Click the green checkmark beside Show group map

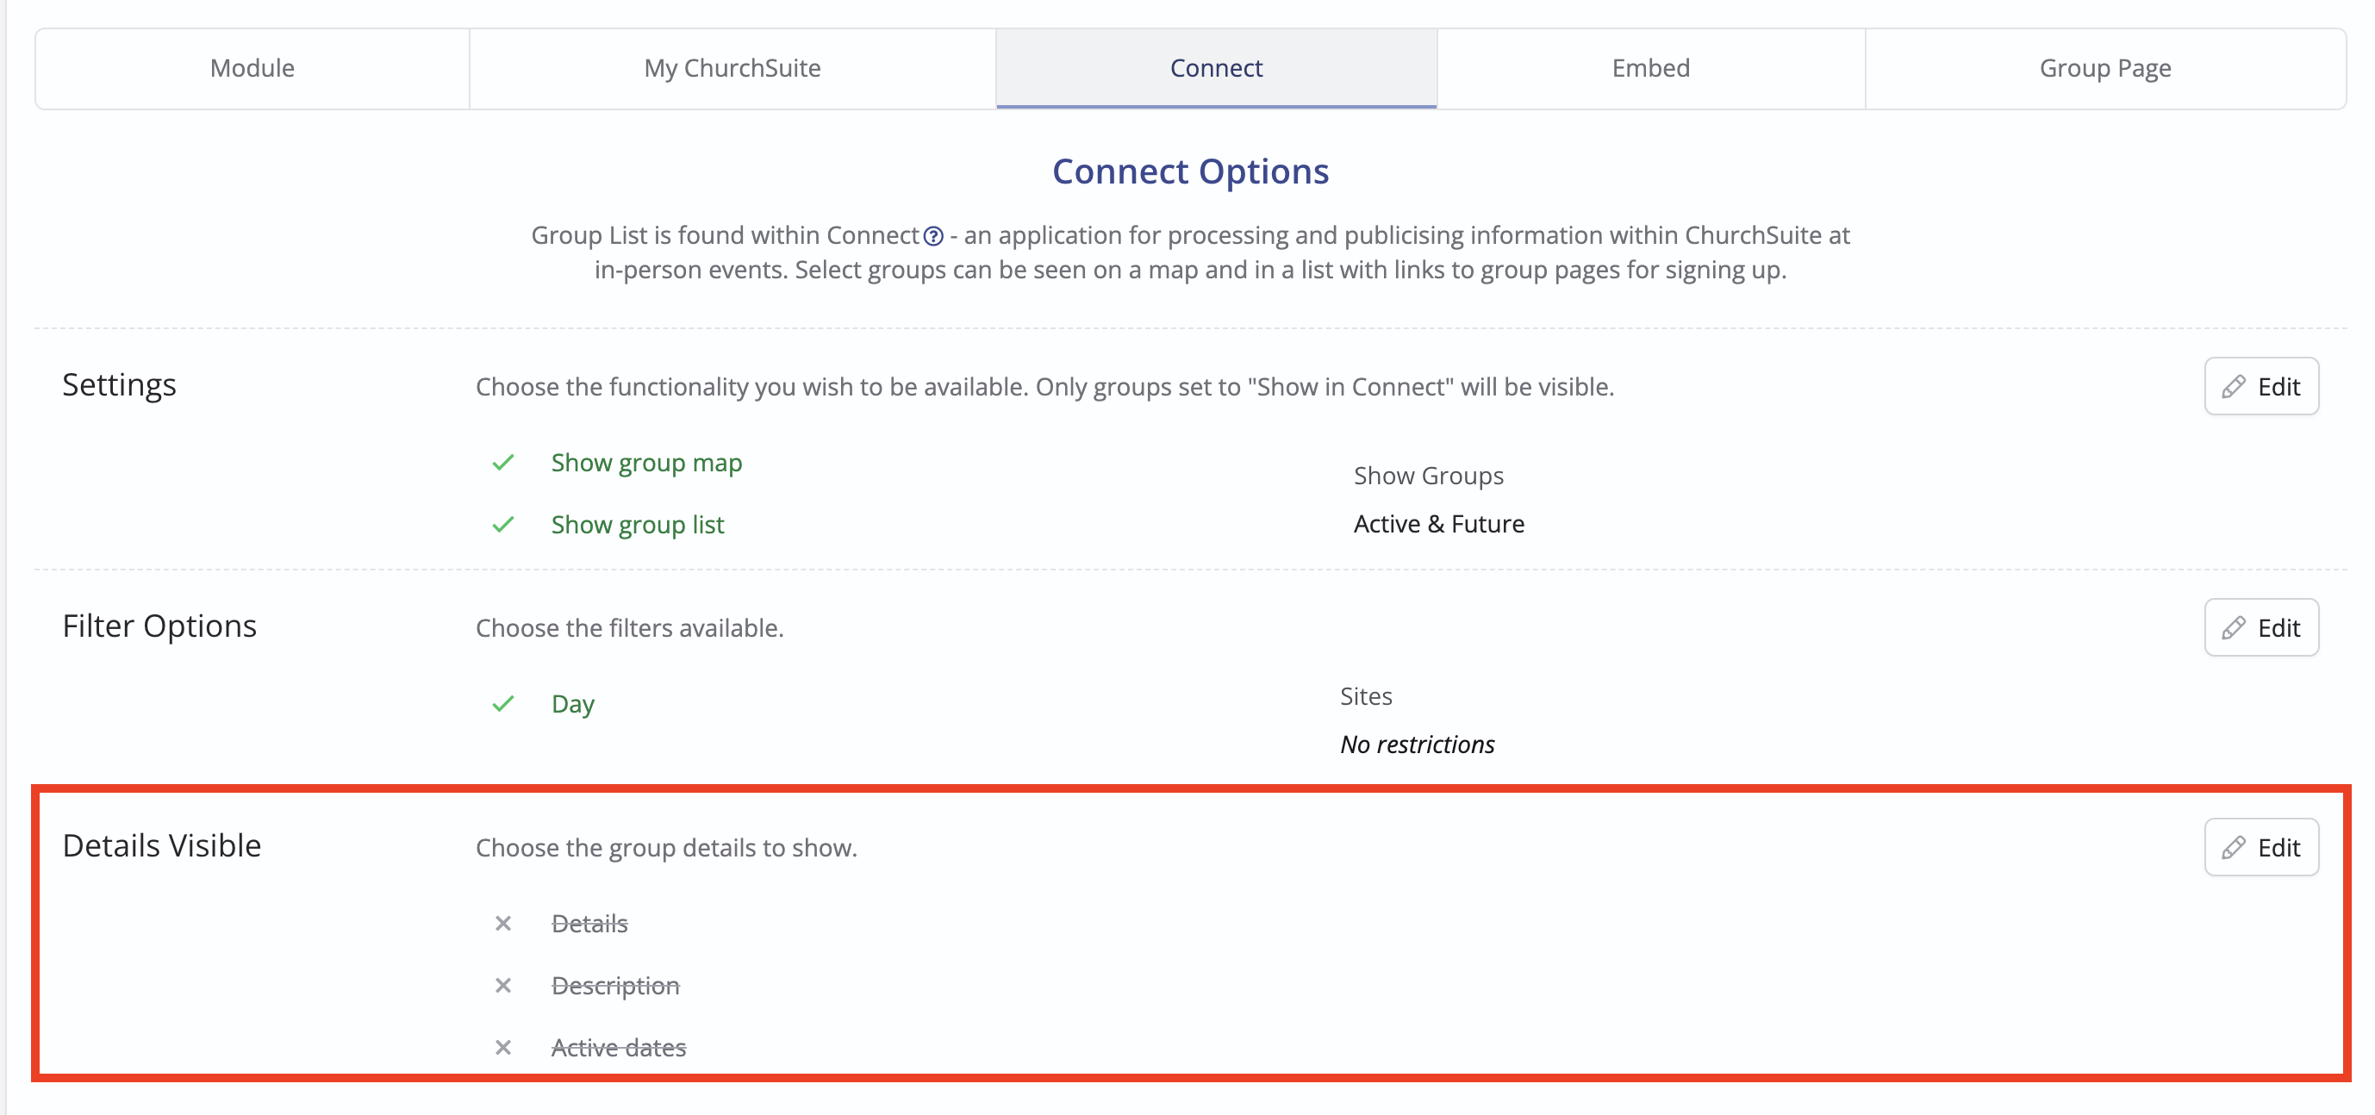tap(502, 462)
